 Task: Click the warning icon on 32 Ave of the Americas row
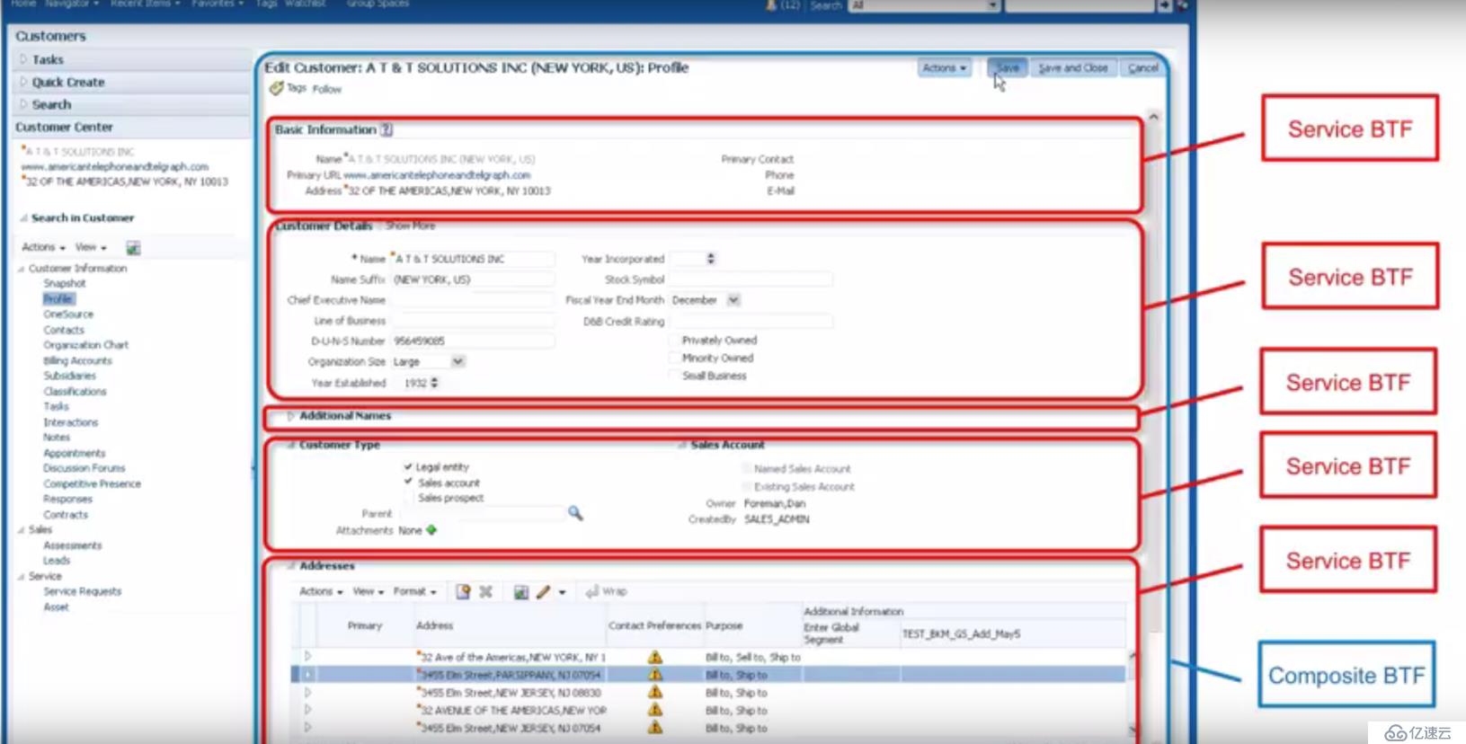[x=655, y=657]
